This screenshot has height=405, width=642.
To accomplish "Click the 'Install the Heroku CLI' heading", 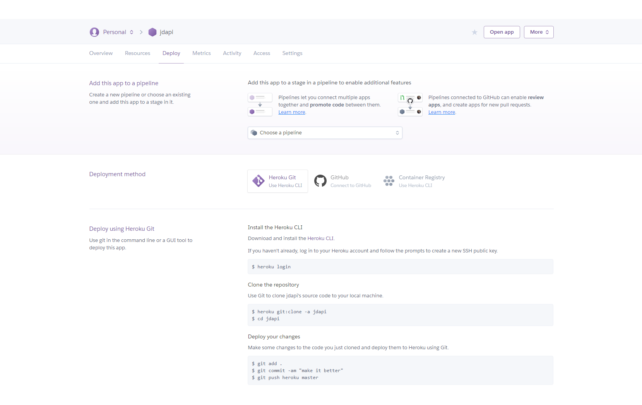I will (275, 228).
